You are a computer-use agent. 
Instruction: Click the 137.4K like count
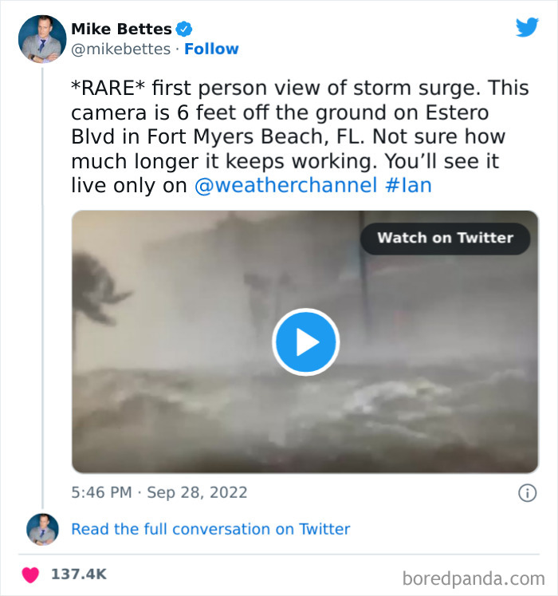(x=80, y=574)
